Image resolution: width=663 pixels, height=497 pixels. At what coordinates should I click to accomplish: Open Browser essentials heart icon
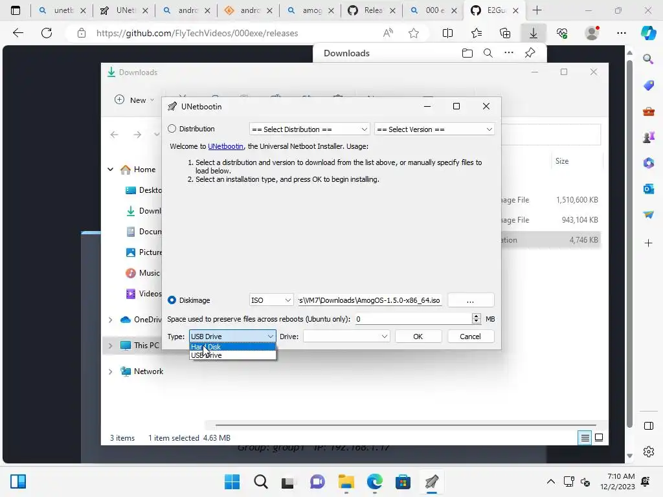tap(562, 33)
